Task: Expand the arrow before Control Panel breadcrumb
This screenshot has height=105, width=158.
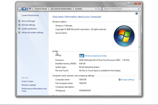Action: [x=33, y=9]
